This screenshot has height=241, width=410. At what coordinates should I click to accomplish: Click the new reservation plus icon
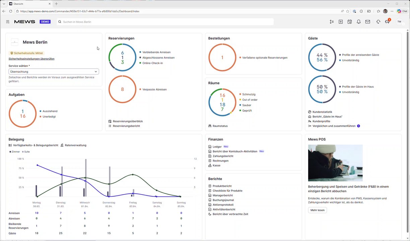pos(341,22)
